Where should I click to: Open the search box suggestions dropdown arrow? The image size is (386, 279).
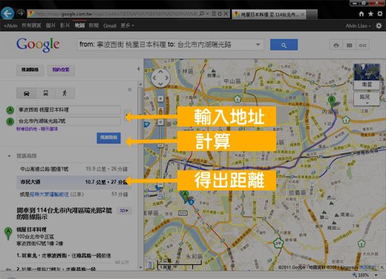(x=258, y=45)
